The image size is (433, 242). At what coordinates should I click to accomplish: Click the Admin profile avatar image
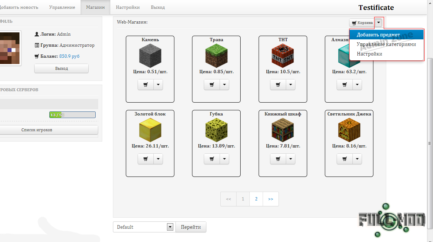pos(10,48)
